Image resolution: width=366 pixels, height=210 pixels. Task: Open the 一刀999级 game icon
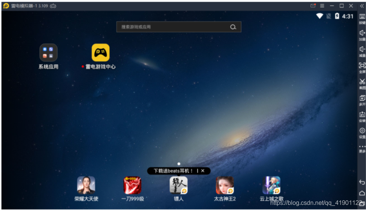click(x=132, y=185)
